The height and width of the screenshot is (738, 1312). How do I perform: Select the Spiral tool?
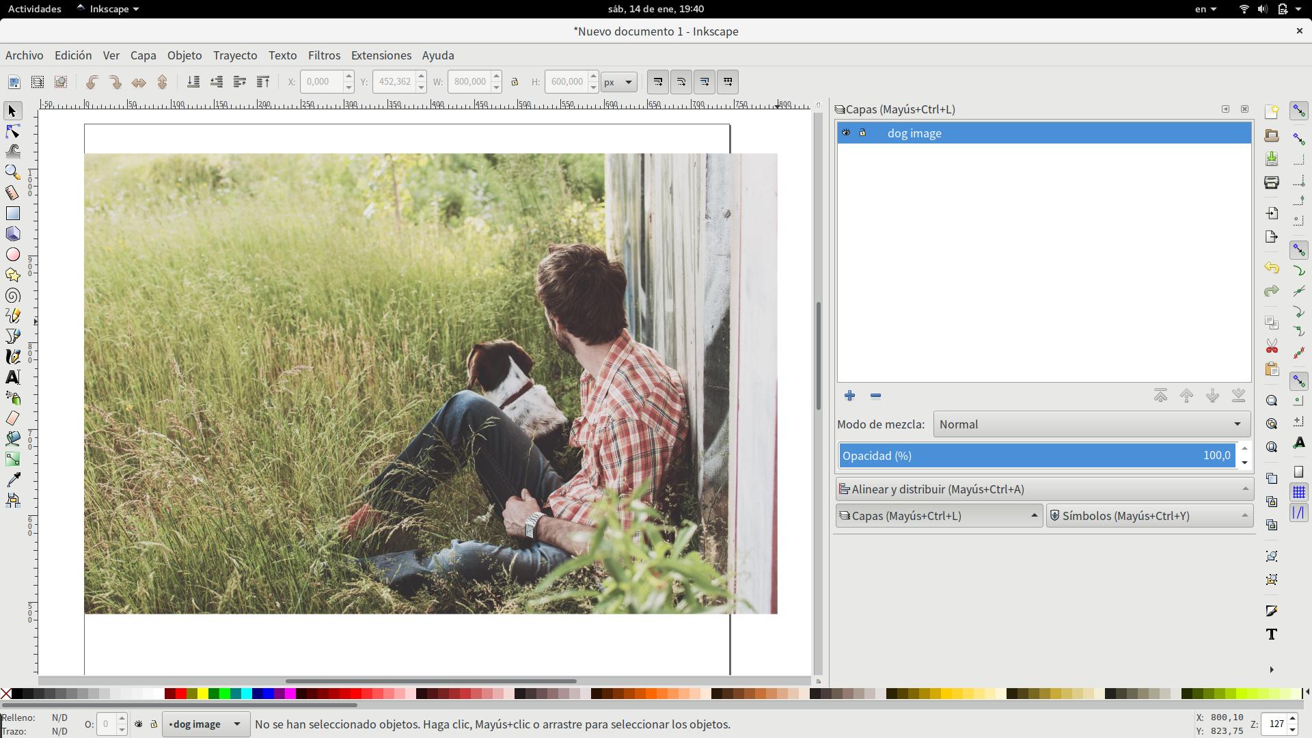(12, 295)
